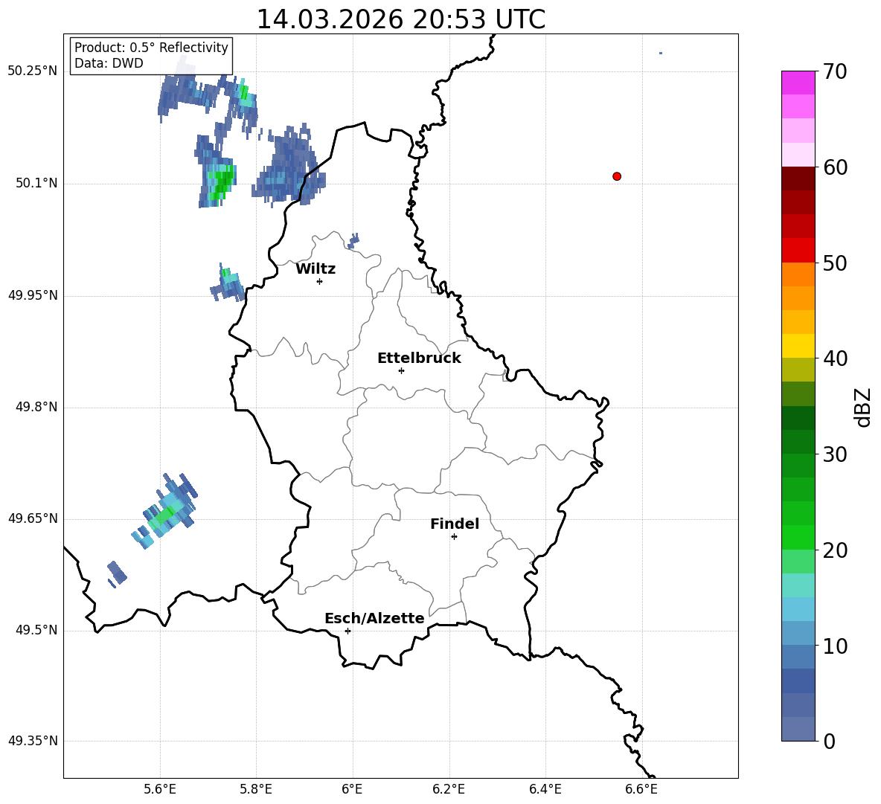Click the 70 tick on the colorbar
This screenshot has height=804, width=881.
click(835, 72)
